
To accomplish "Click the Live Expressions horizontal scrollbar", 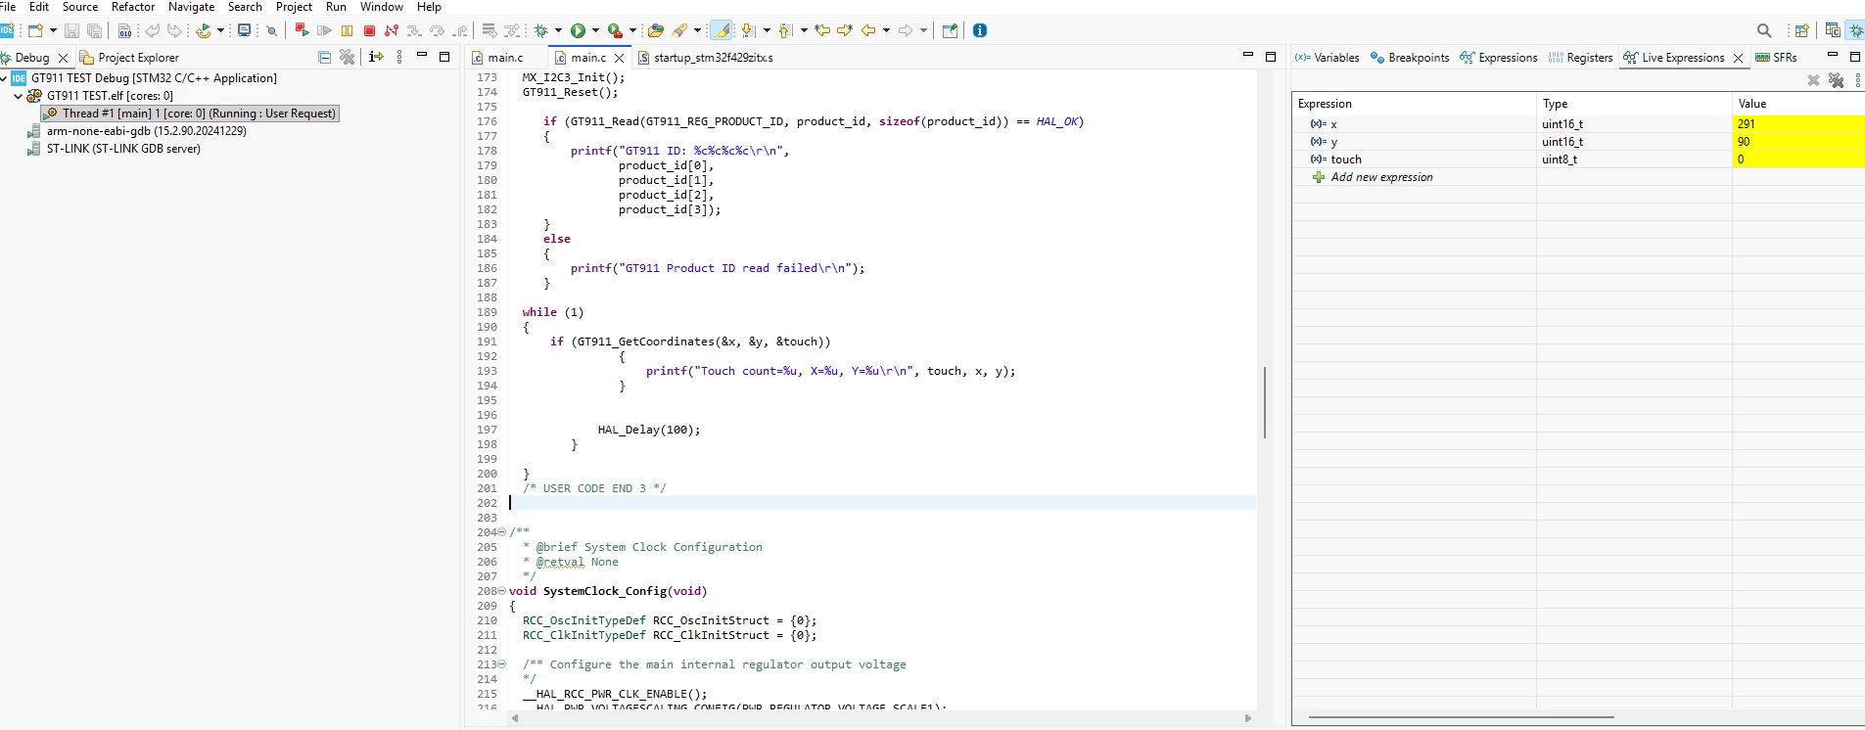I will pos(1461,717).
